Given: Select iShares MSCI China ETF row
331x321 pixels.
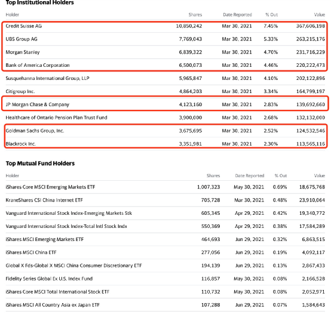Looking at the screenshot, I should 166,252.
